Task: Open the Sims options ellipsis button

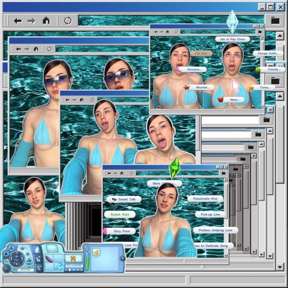Action: (6, 269)
